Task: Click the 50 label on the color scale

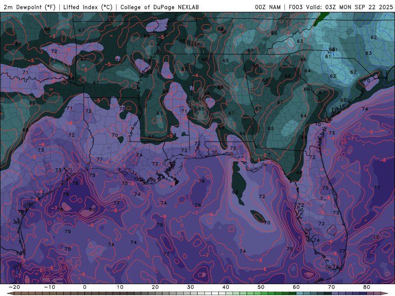Action: coord(261,287)
